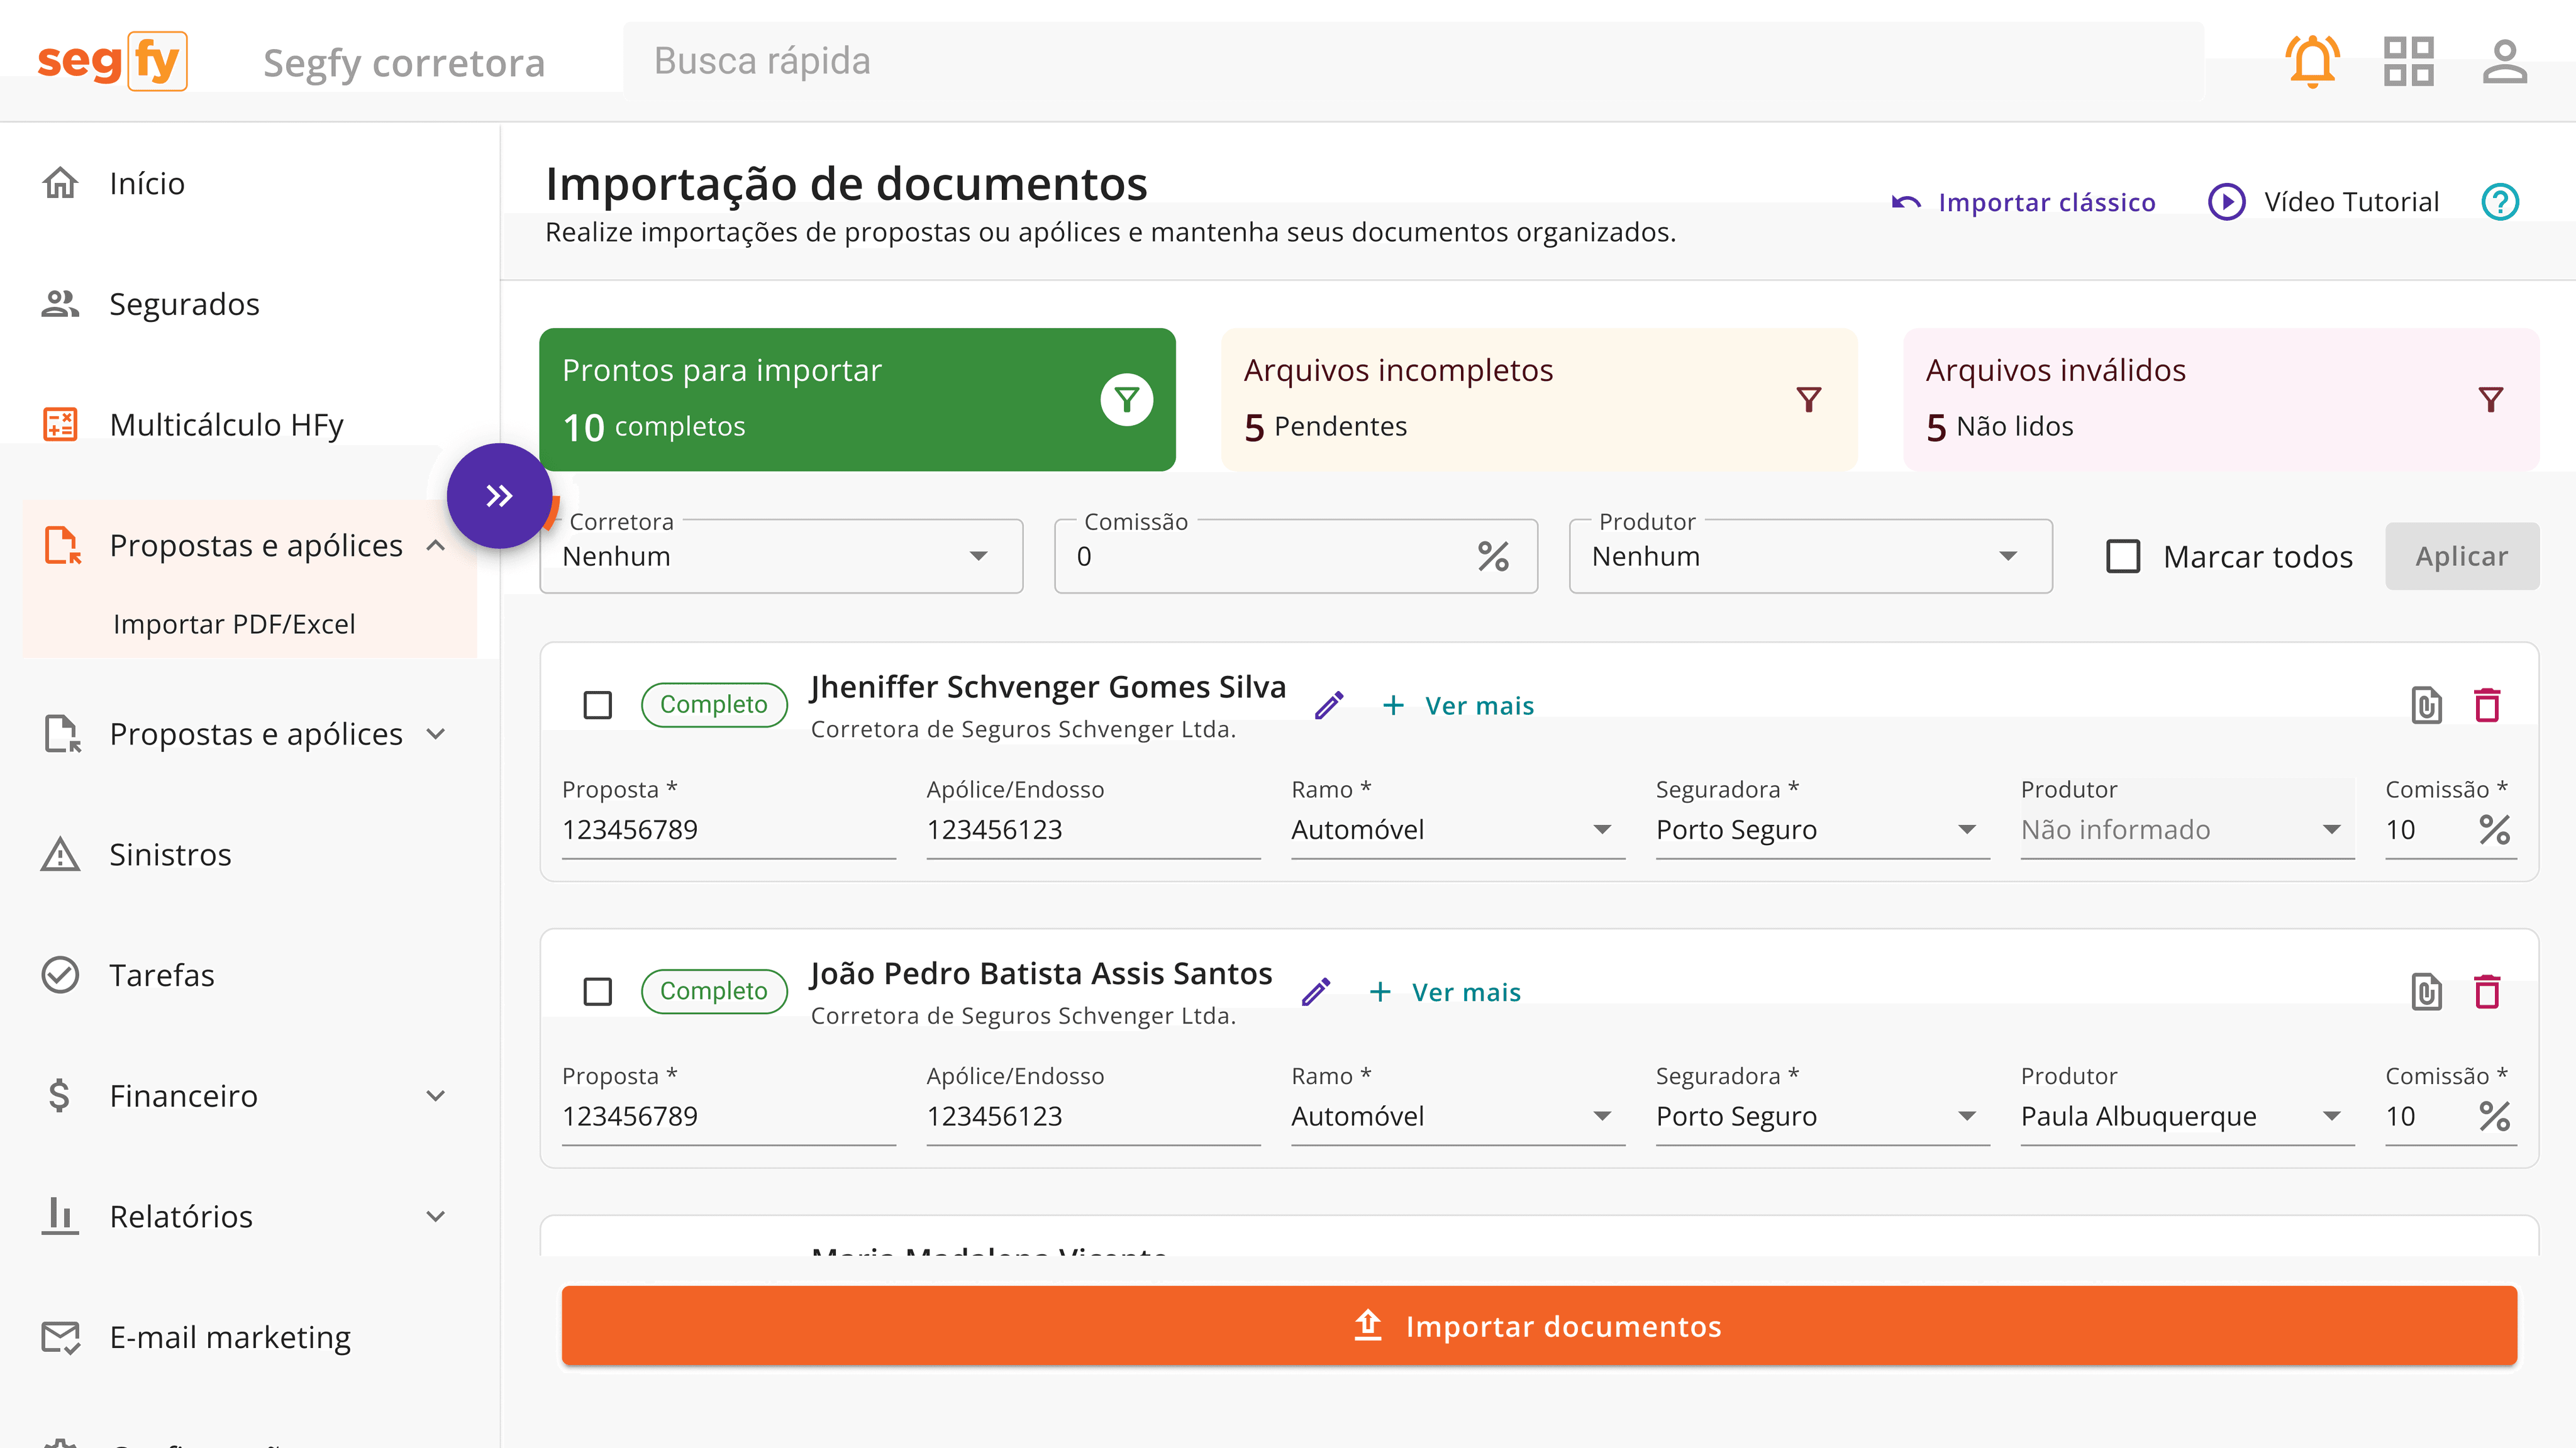This screenshot has width=2576, height=1448.
Task: Open the user profile icon
Action: pos(2504,61)
